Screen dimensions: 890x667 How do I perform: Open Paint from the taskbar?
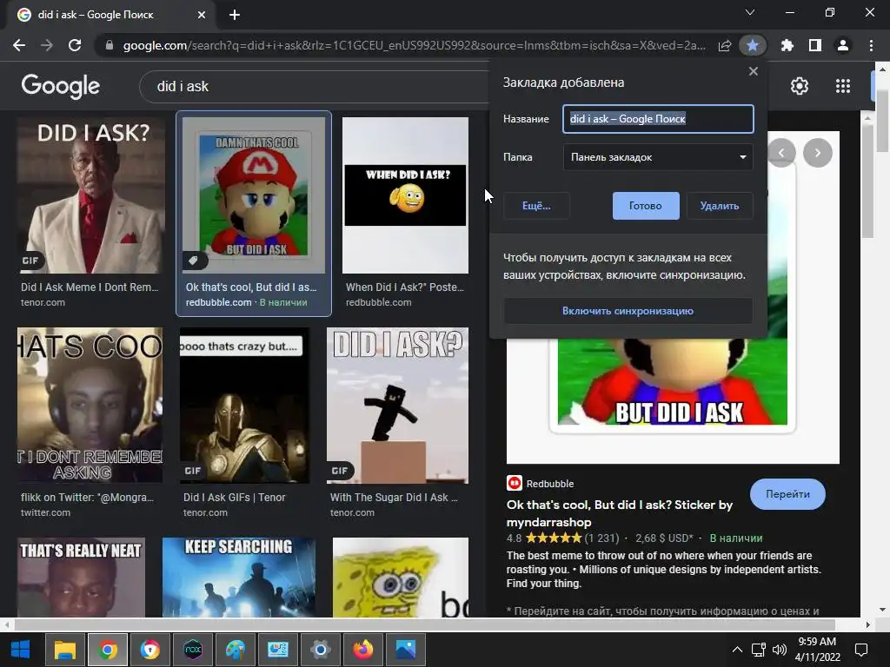[x=236, y=650]
